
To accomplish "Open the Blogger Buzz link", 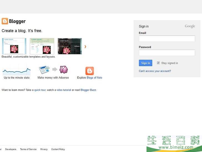I will click(88, 90).
